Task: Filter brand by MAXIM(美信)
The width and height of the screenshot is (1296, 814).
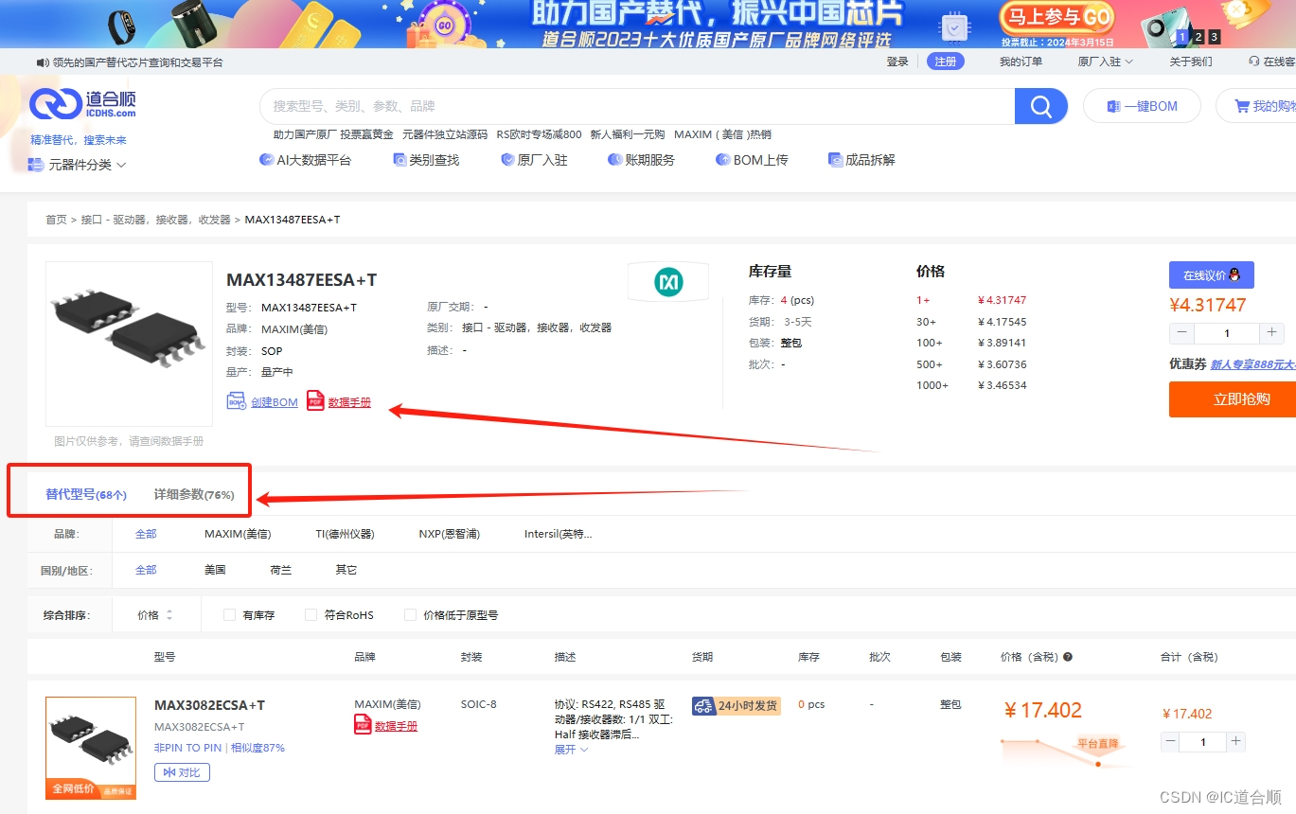Action: [238, 534]
